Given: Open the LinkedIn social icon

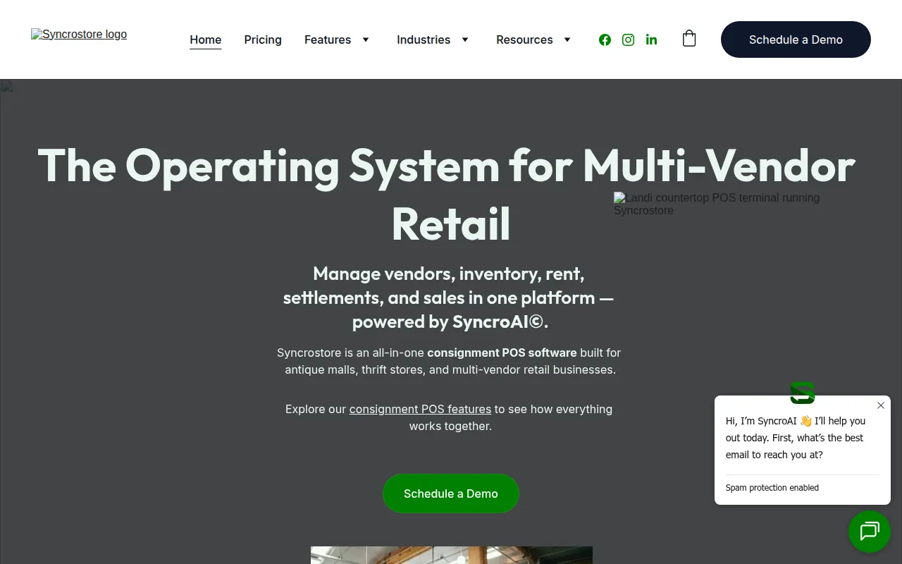Looking at the screenshot, I should (651, 39).
